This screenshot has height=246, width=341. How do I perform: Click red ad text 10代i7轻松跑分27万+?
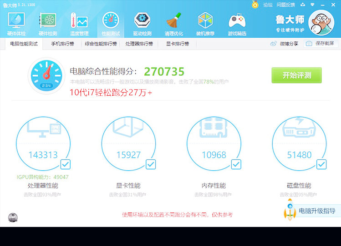tap(111, 93)
